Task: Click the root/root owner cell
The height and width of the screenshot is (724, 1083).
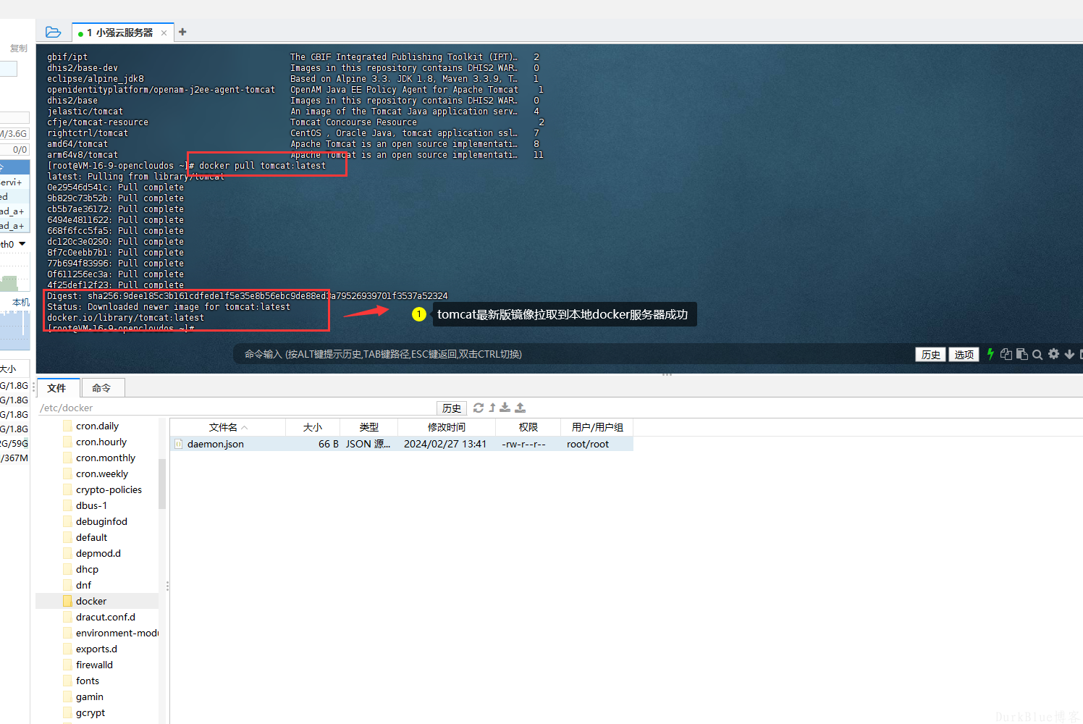Action: [588, 444]
